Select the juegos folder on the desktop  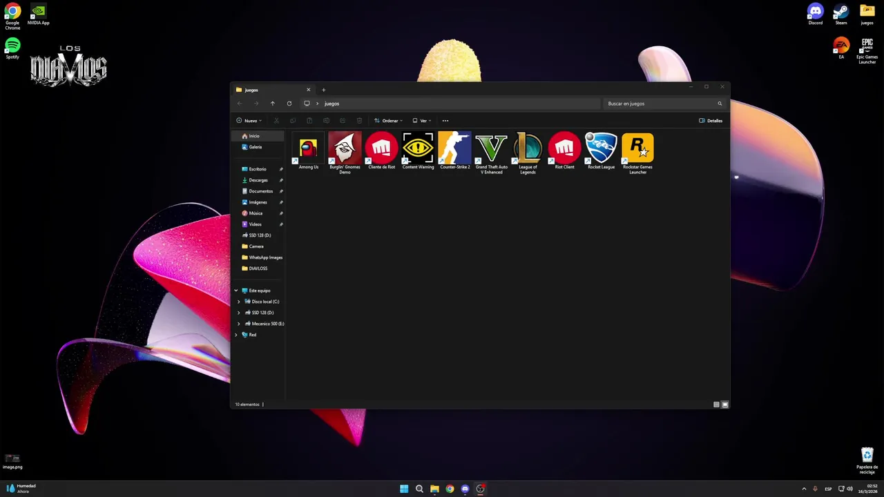(x=867, y=14)
